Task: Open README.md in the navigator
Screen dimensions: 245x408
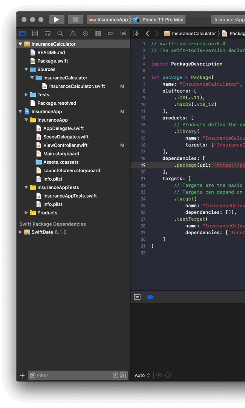Action: tap(51, 53)
